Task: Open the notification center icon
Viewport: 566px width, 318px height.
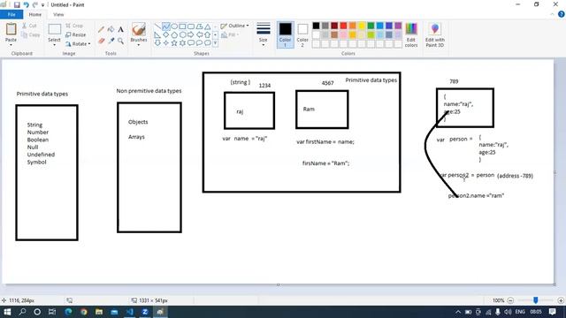Action: [552, 312]
